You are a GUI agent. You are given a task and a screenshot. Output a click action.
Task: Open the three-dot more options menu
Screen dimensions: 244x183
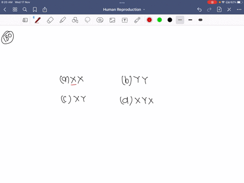tap(239, 10)
